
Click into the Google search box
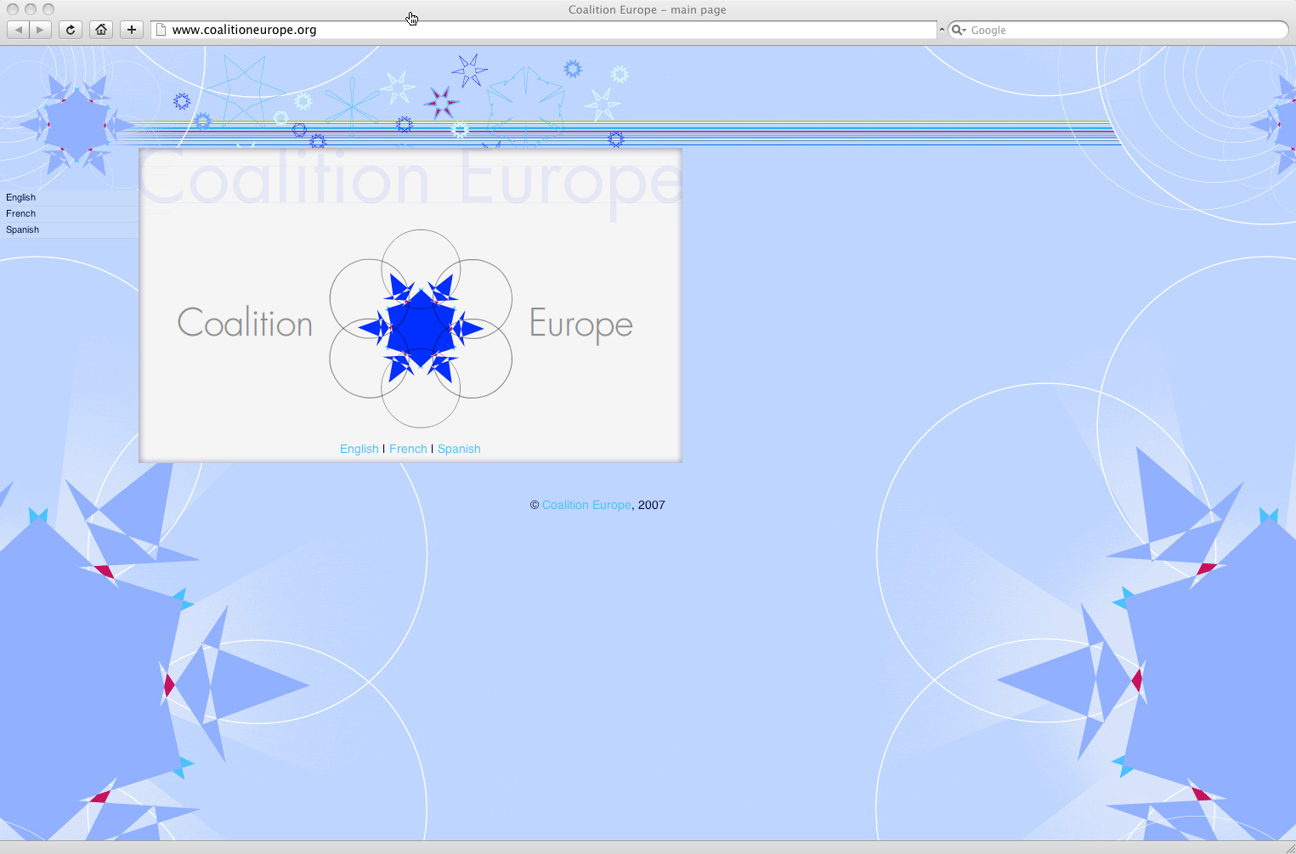[x=1122, y=30]
